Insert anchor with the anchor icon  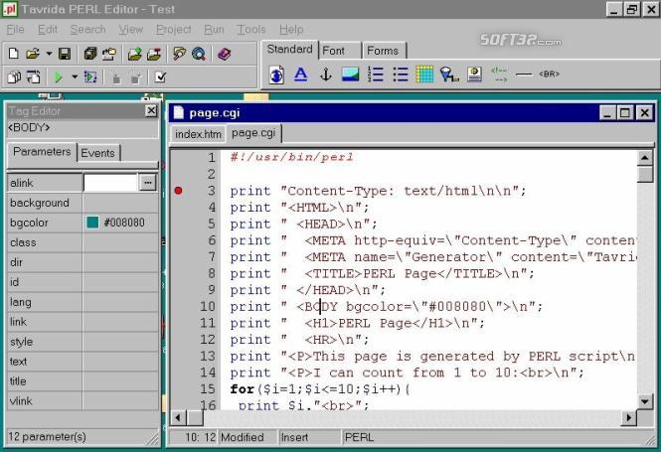pyautogui.click(x=325, y=75)
